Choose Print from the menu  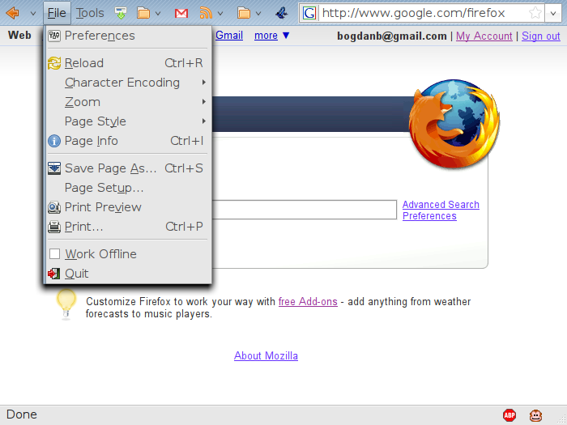click(127, 227)
